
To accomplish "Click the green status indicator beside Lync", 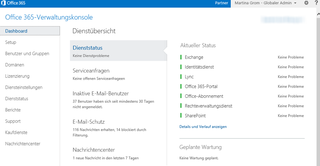I will point(181,77).
